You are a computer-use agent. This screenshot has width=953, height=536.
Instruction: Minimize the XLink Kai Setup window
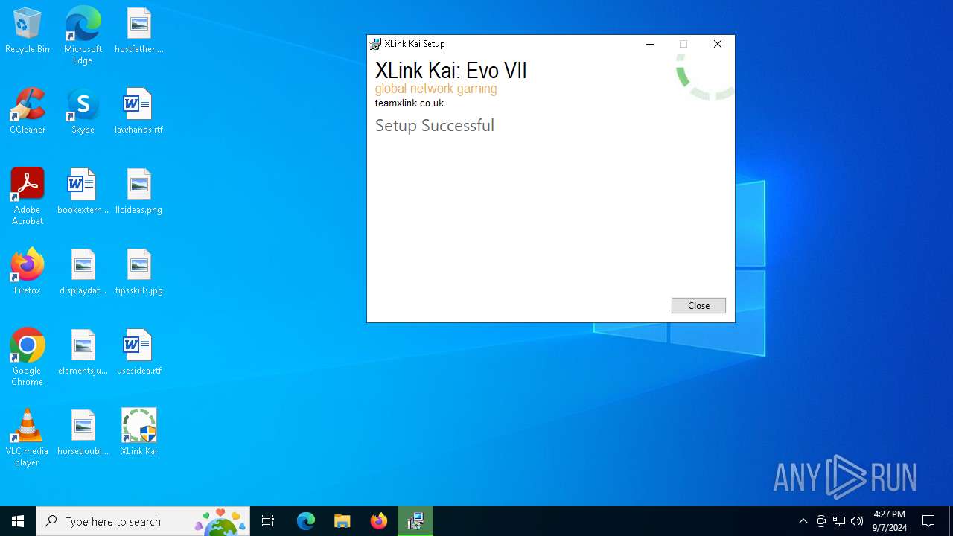(x=650, y=44)
